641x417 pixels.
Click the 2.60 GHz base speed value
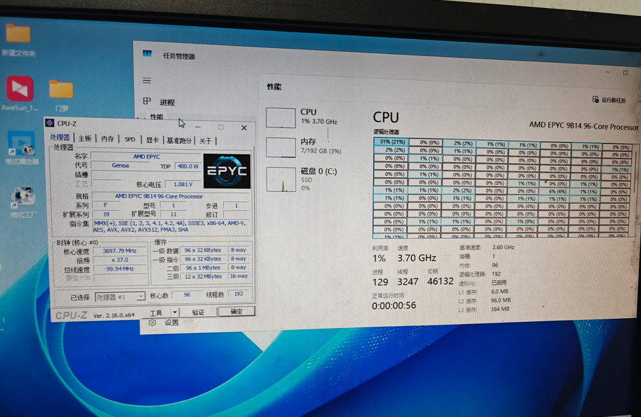point(503,247)
